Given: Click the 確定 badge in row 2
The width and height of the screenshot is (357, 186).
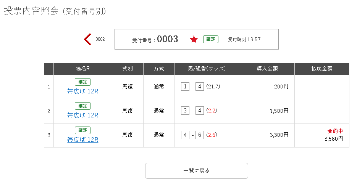Looking at the screenshot, I should pos(82,106).
